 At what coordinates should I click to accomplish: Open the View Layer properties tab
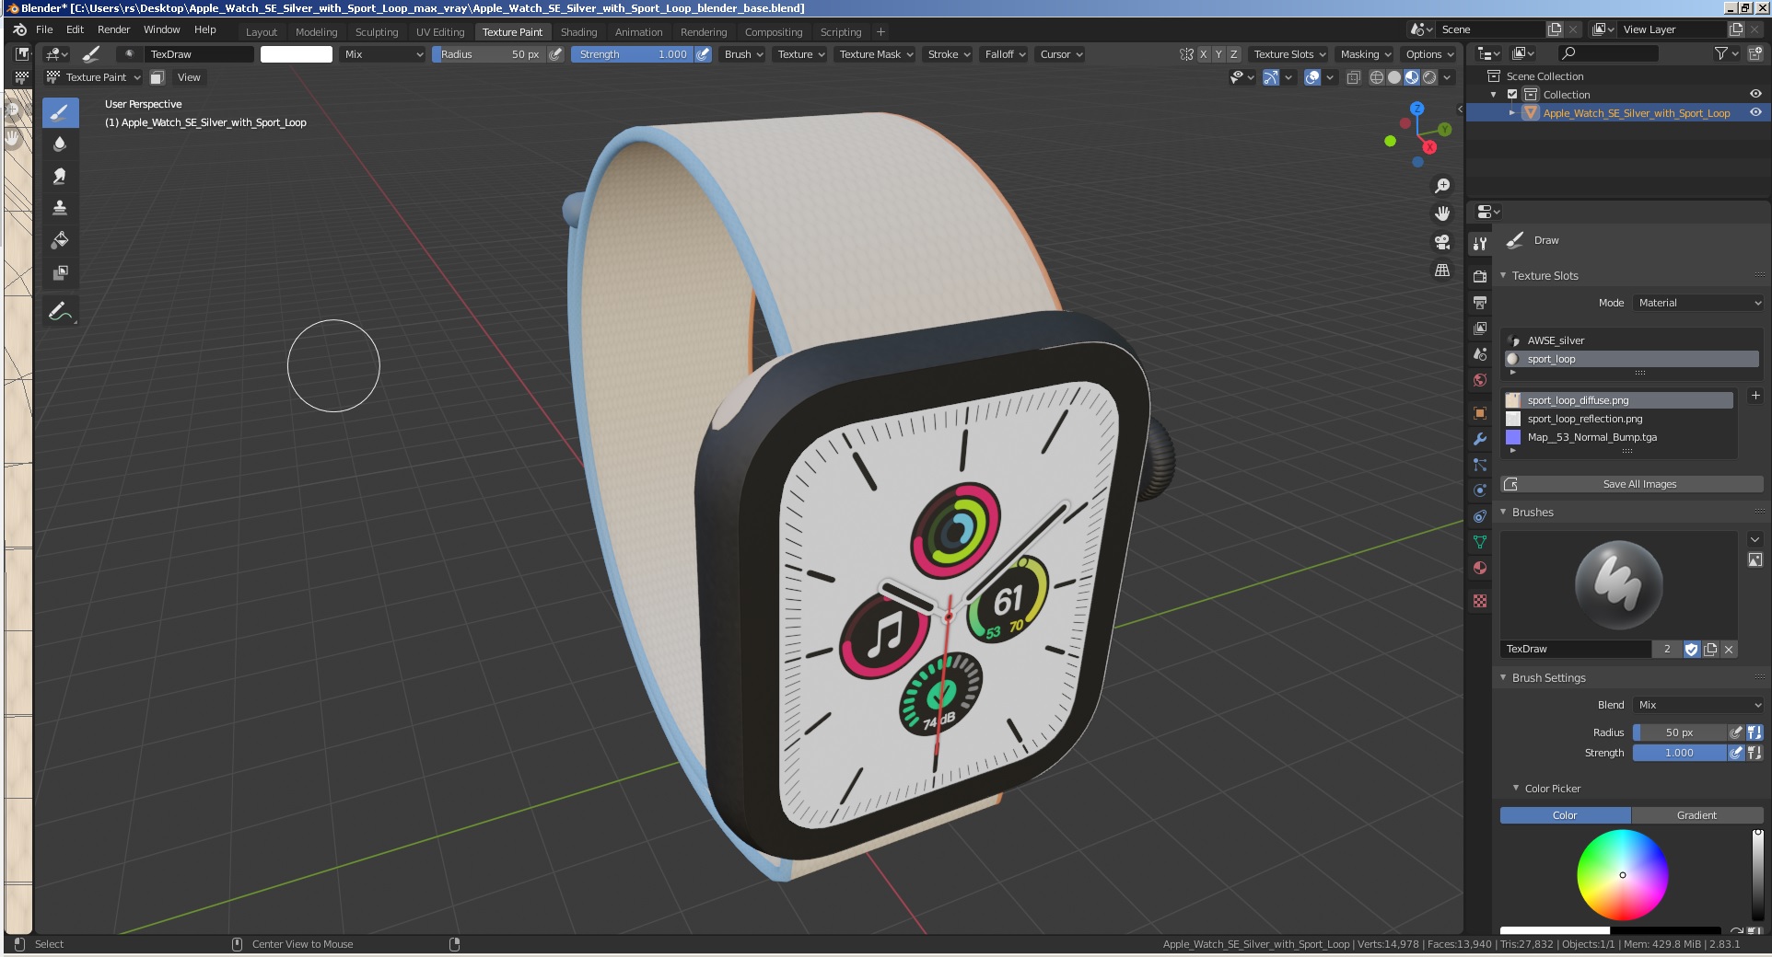pyautogui.click(x=1480, y=328)
